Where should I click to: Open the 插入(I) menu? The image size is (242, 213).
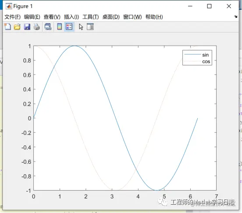coord(71,17)
